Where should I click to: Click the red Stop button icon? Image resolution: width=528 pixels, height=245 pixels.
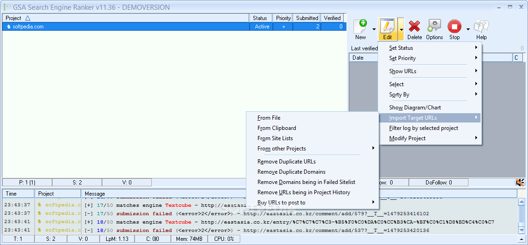pos(454,26)
